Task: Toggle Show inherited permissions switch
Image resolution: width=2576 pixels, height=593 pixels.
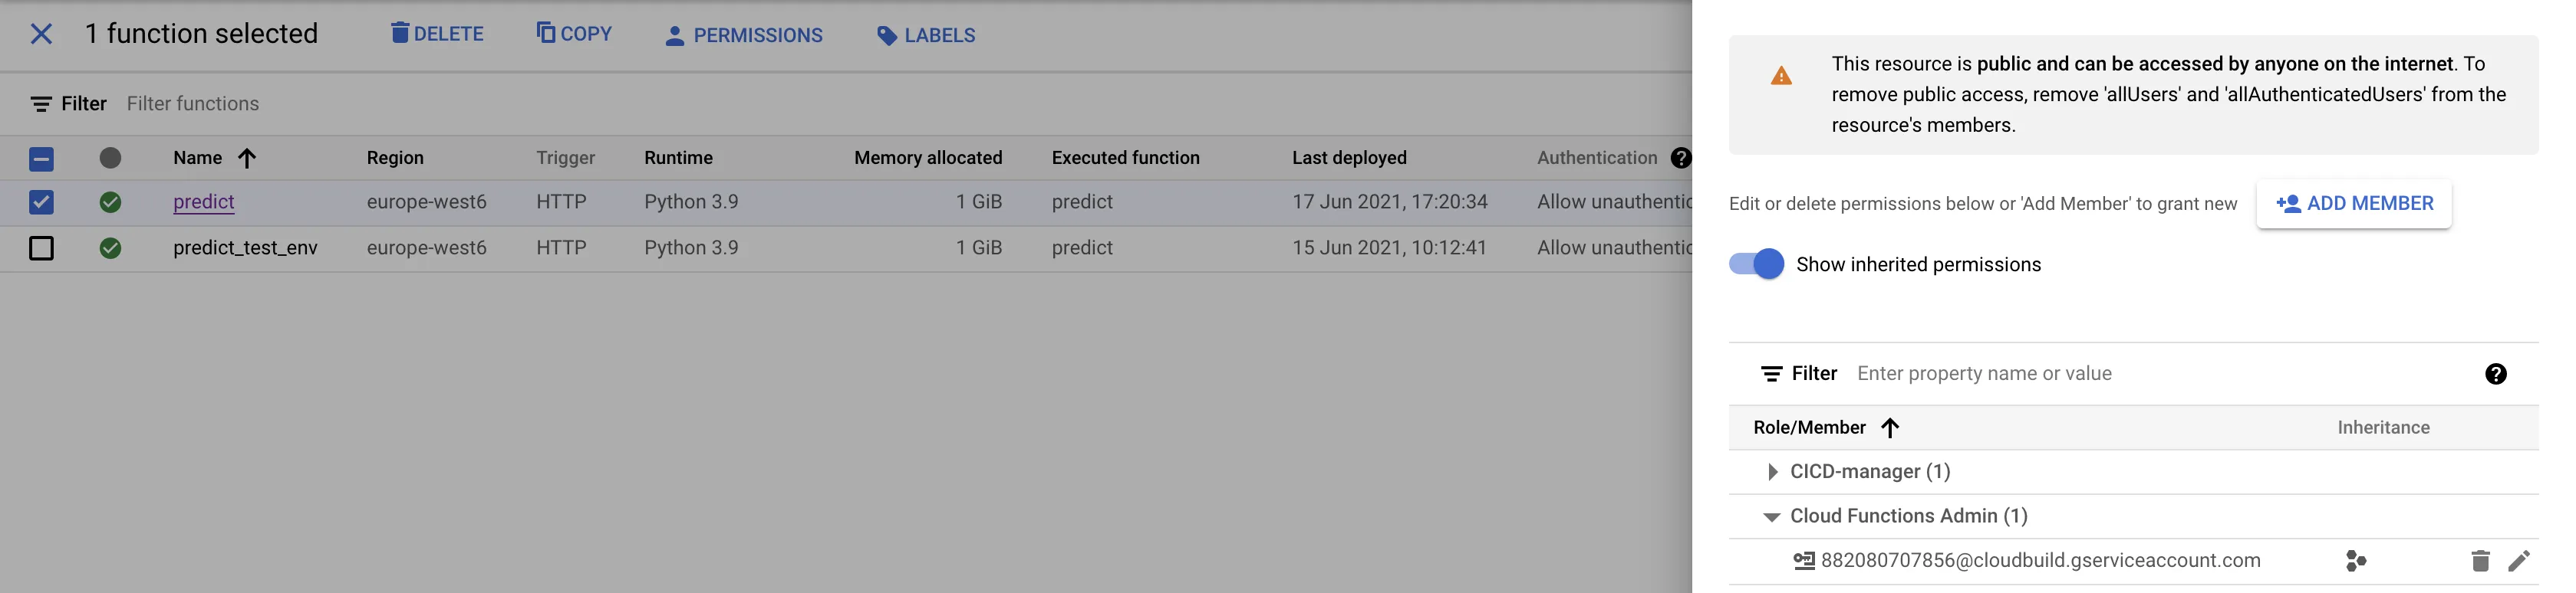Action: coord(1756,264)
